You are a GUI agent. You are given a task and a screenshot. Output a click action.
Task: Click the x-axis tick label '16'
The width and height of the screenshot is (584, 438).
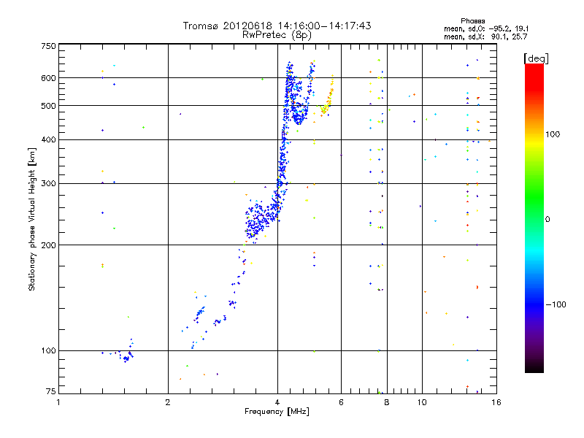[x=496, y=402]
